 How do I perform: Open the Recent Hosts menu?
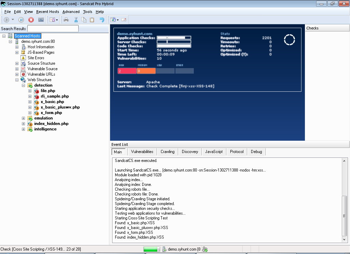(48, 12)
